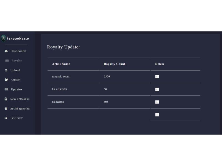The image size is (222, 166).
Task: Click the Royalty money icon in sidebar
Action: [7, 61]
